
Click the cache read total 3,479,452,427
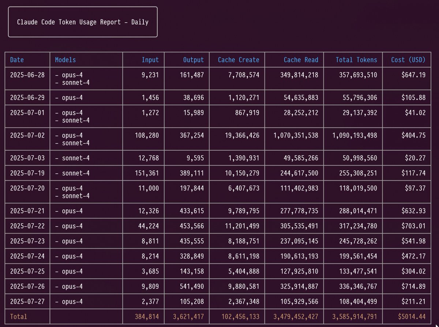click(296, 317)
